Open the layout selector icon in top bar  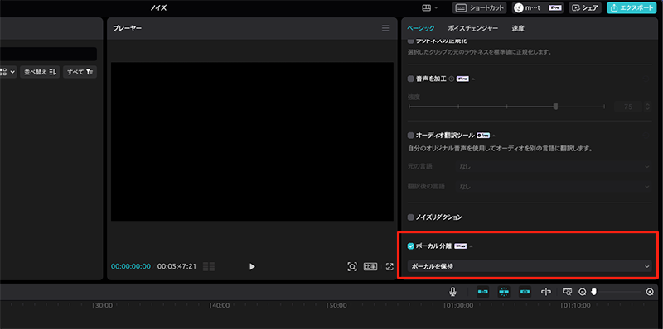[x=429, y=7]
